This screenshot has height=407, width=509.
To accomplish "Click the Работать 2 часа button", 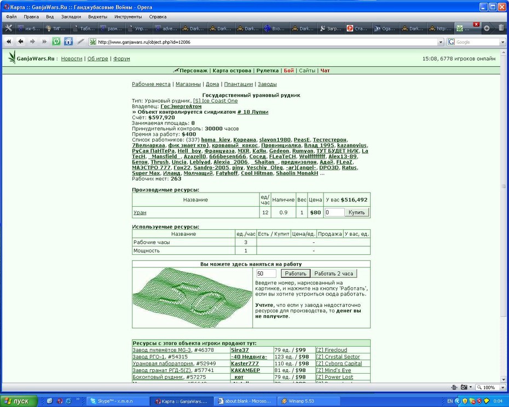I will 333,274.
